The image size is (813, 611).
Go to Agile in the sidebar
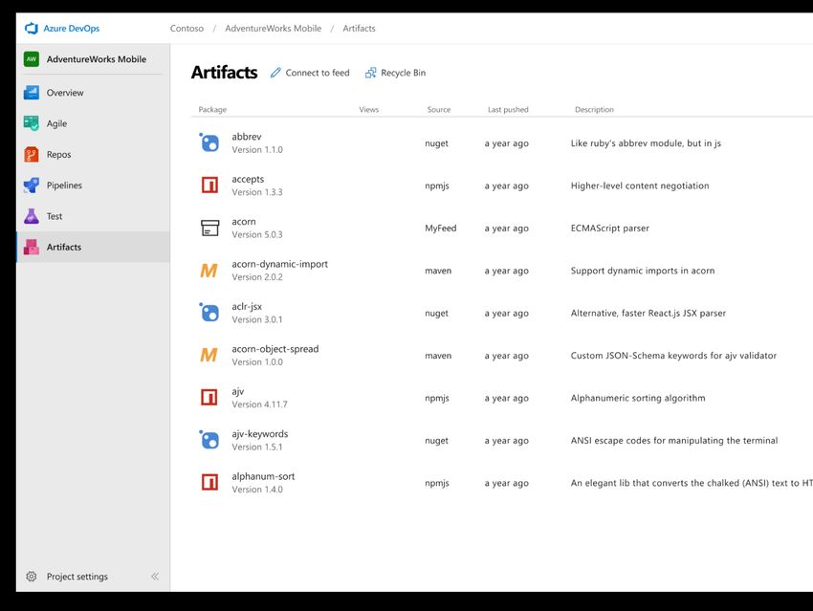click(93, 123)
